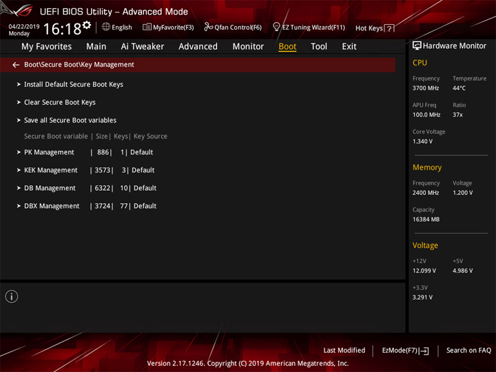This screenshot has height=372, width=496.
Task: Open the Exit tab
Action: coord(349,47)
